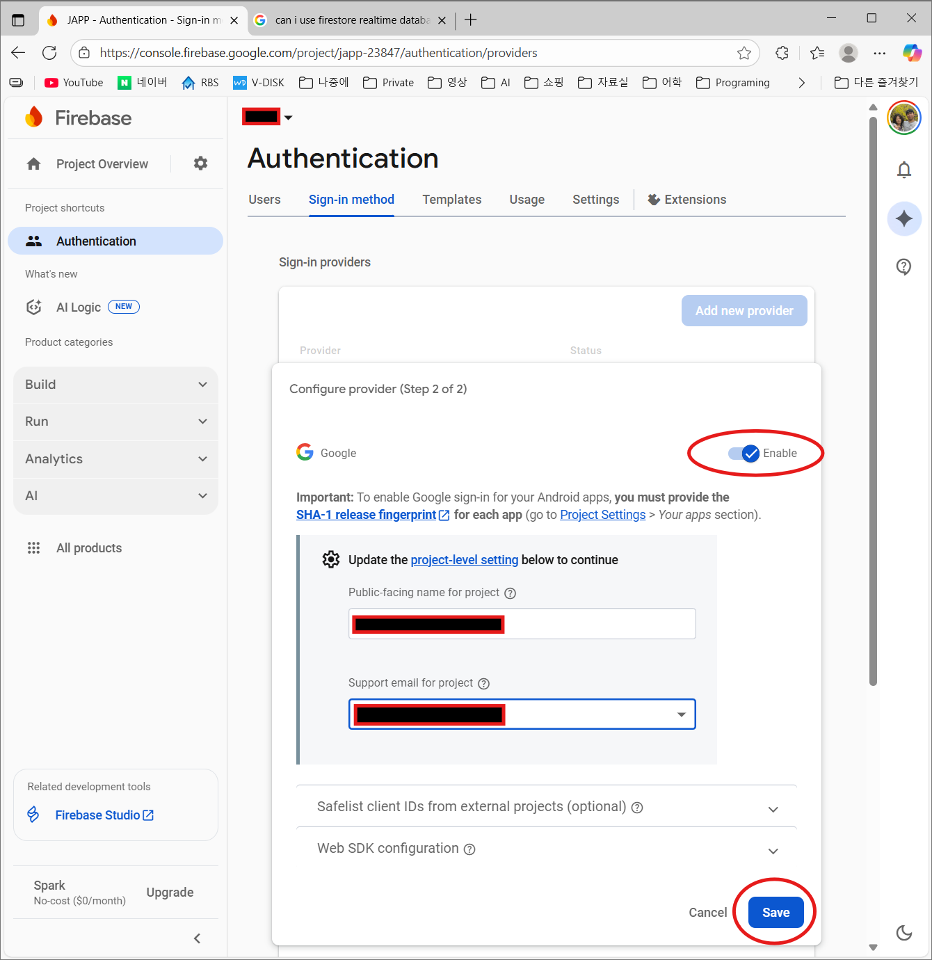Open the V-DISK bookmark
Image resolution: width=932 pixels, height=960 pixels.
click(x=259, y=83)
